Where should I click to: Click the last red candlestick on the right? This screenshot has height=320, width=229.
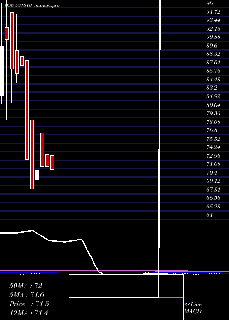point(52,162)
